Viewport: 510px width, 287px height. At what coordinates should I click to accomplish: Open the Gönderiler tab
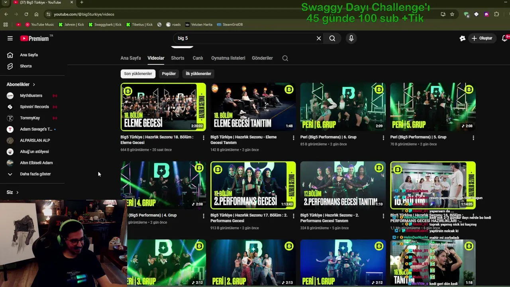point(262,58)
